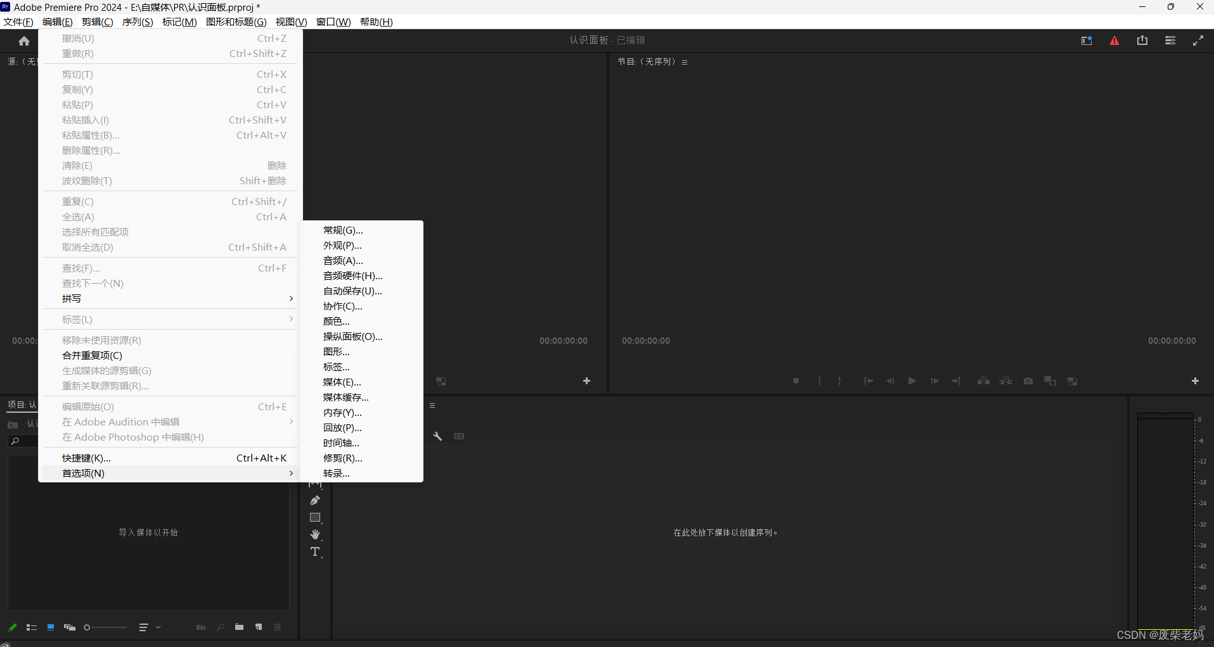Open 常规(G)... preferences

click(x=361, y=230)
